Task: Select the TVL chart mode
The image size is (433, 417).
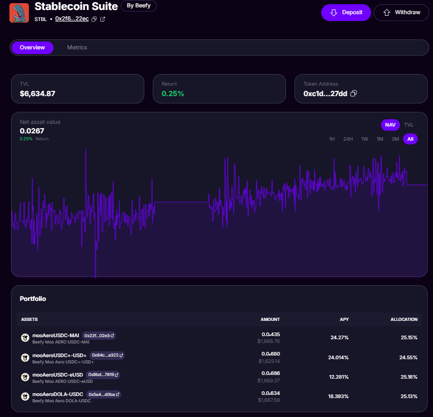Action: [x=408, y=125]
